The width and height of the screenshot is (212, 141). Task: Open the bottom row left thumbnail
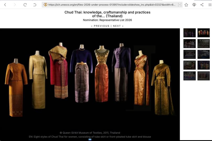(x=189, y=76)
